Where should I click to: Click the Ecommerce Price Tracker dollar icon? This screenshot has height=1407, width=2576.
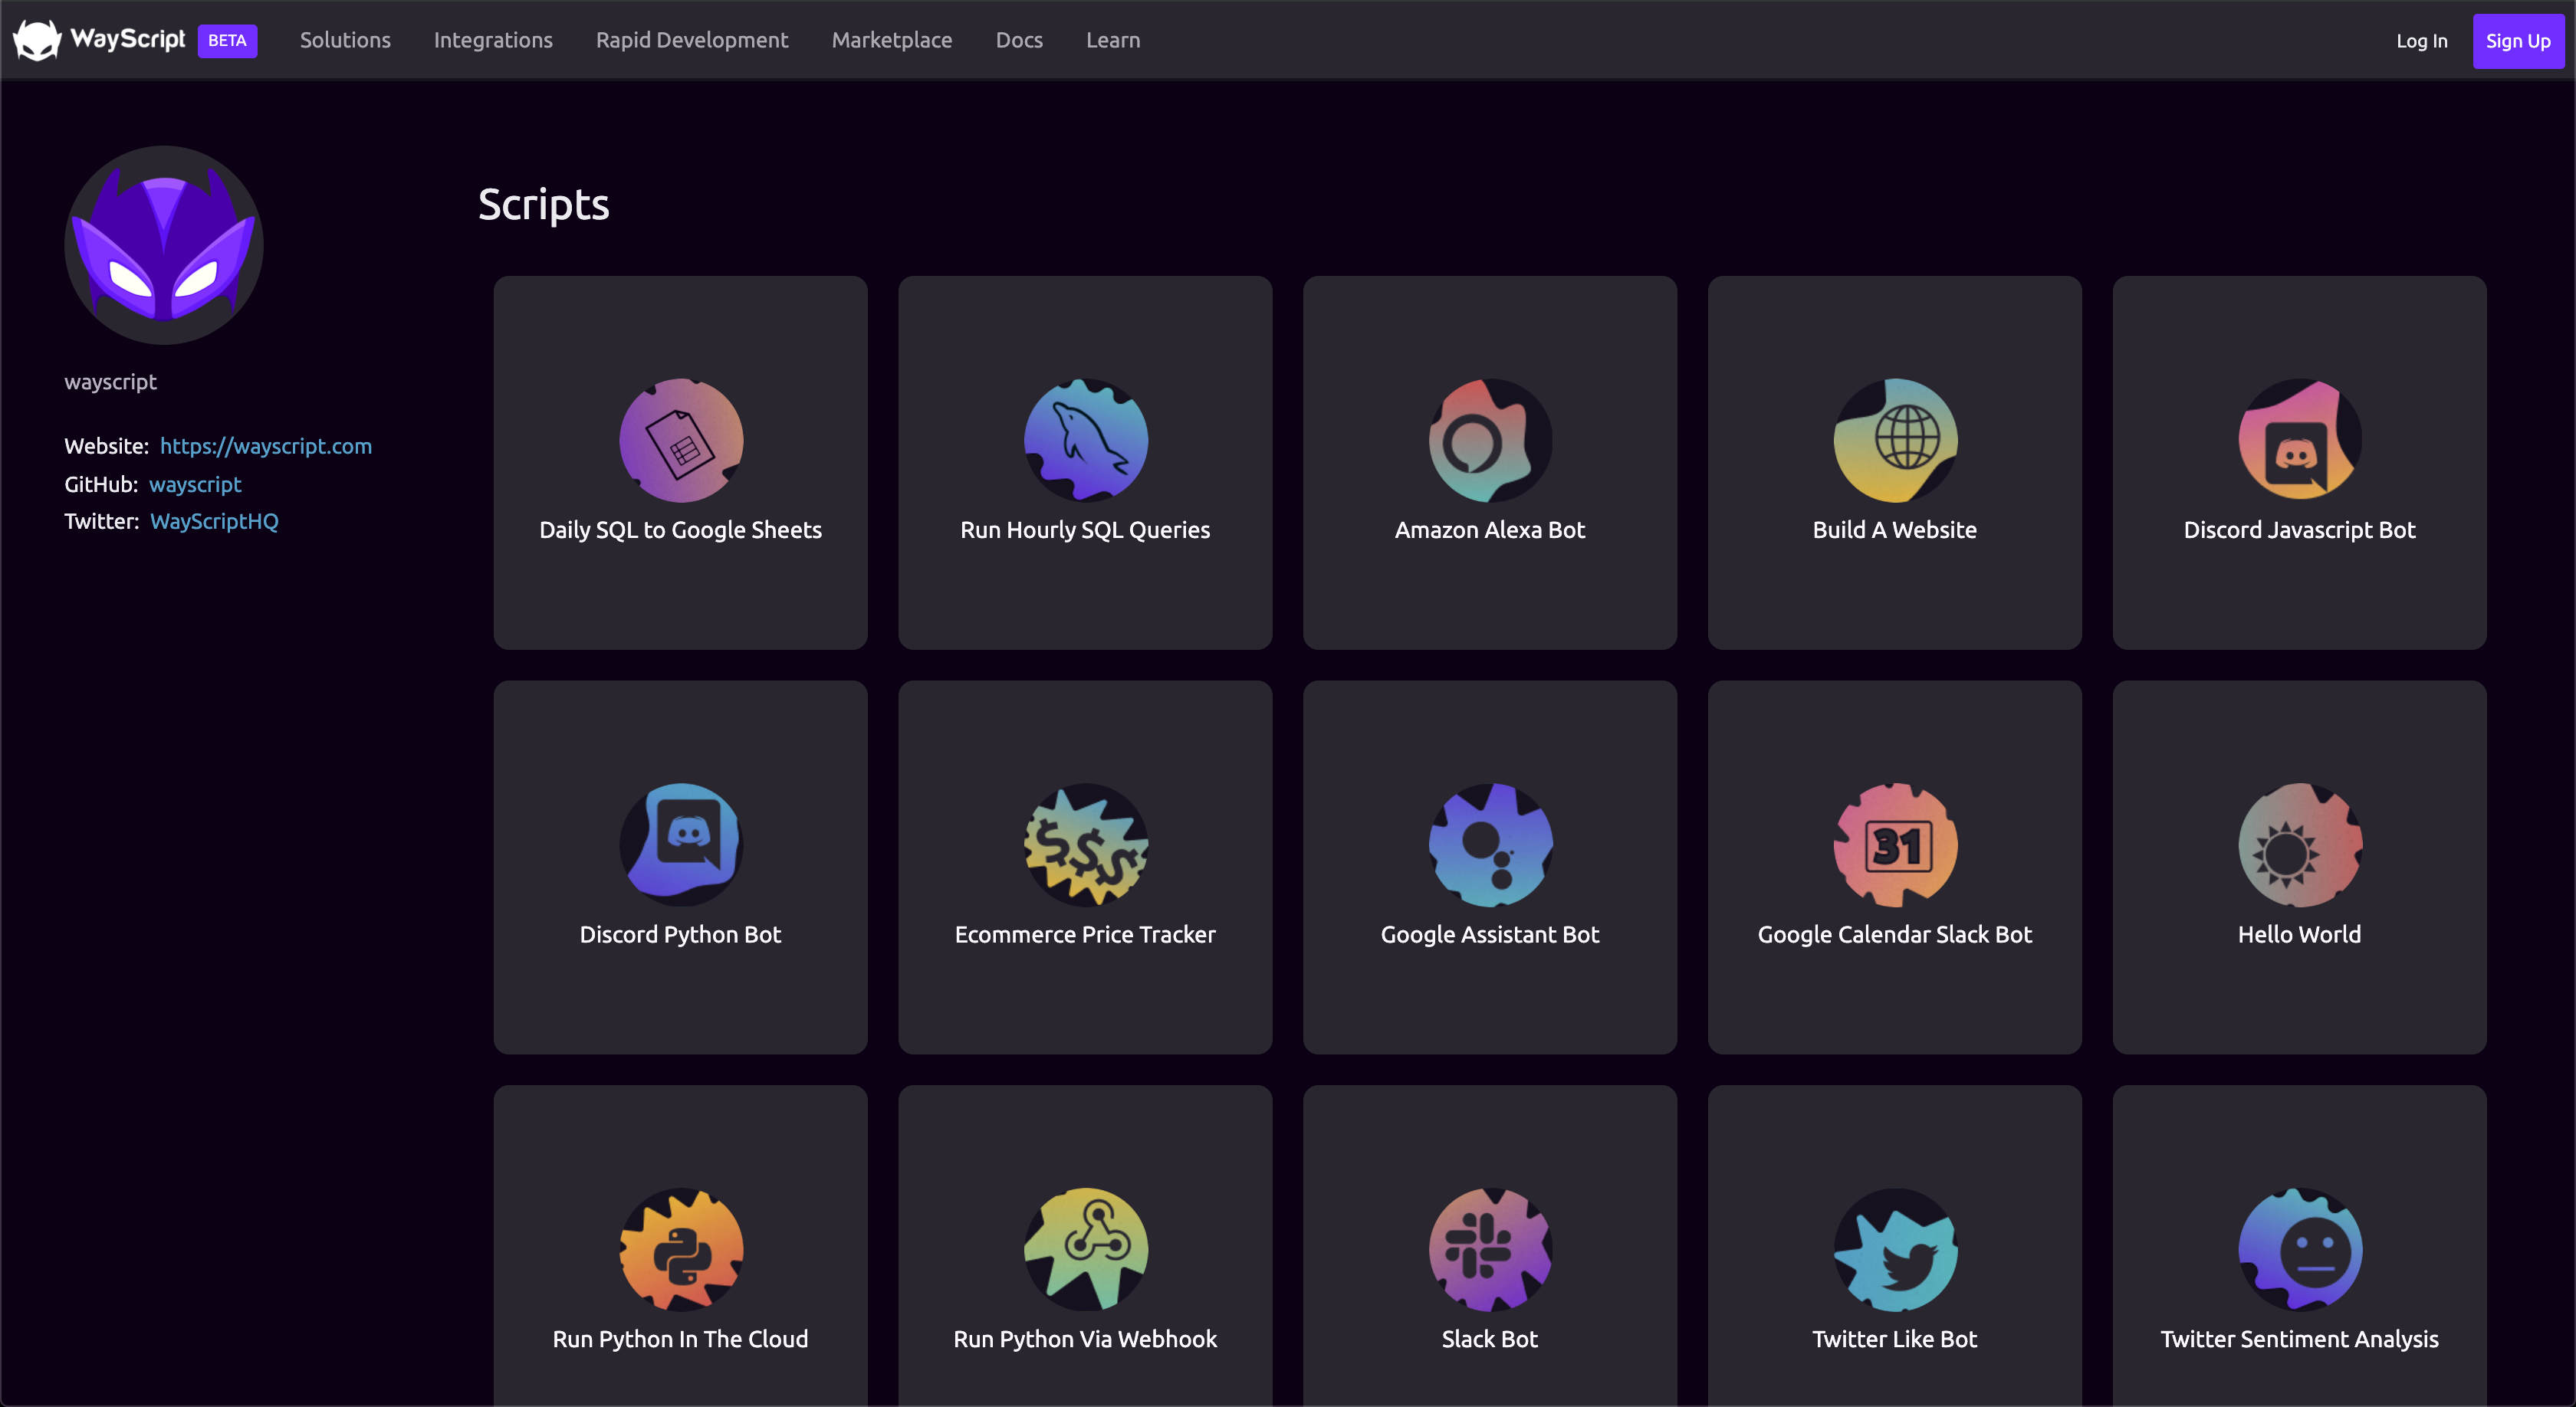[x=1086, y=845]
